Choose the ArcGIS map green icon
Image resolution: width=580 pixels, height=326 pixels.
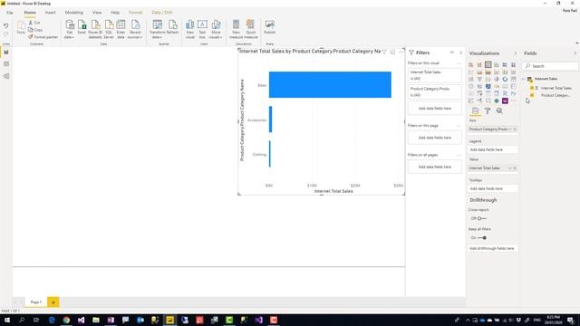coord(497,101)
